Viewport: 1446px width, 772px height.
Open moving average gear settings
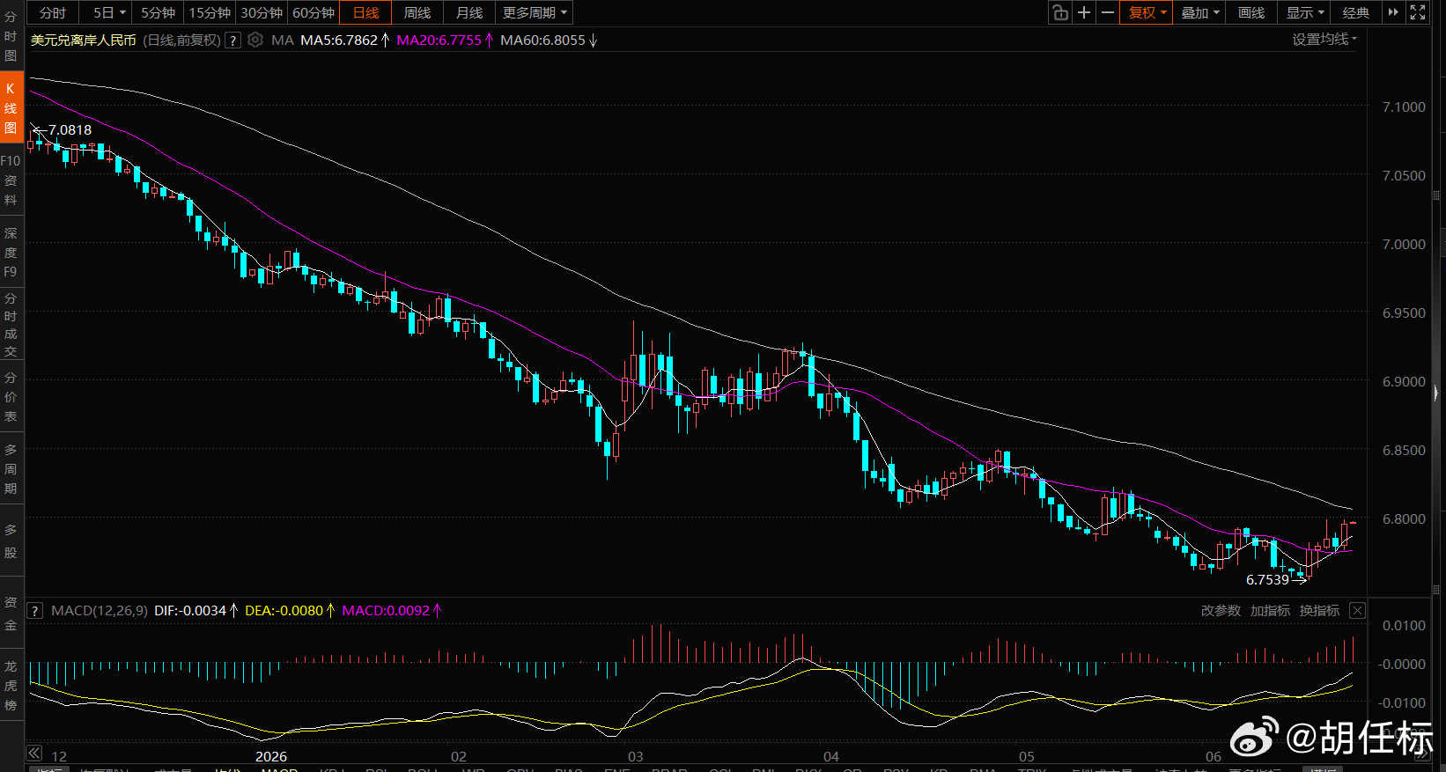255,40
